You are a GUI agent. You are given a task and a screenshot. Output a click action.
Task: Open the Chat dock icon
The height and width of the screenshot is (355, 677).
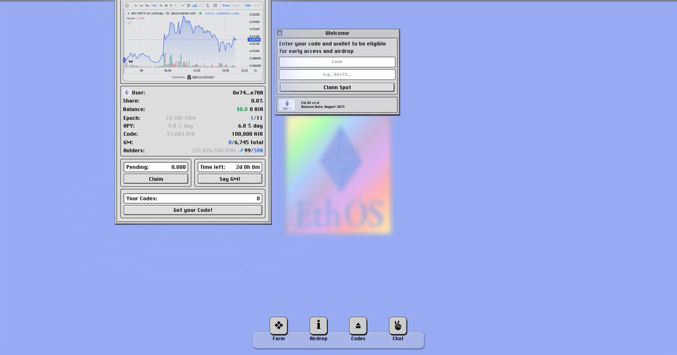tap(398, 325)
